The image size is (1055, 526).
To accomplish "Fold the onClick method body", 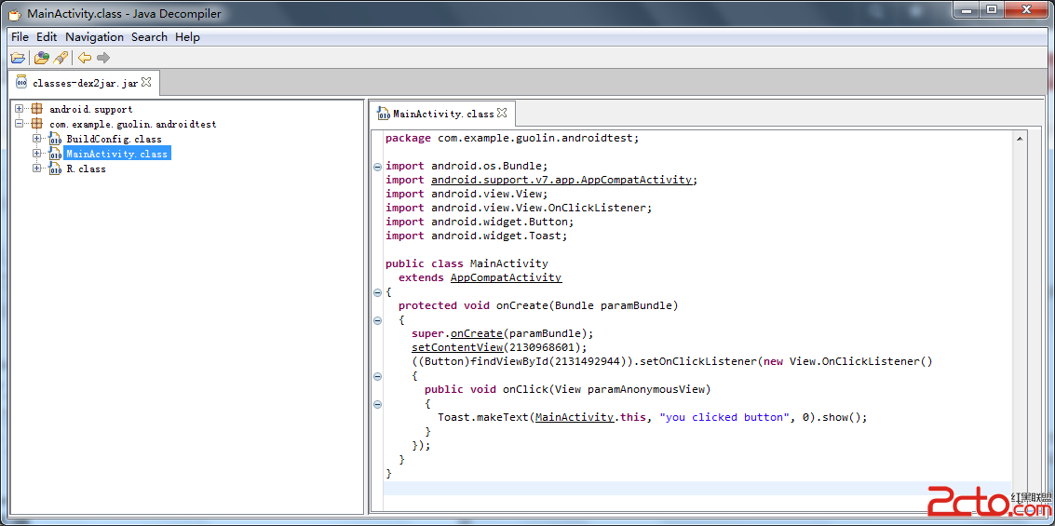I will point(377,404).
